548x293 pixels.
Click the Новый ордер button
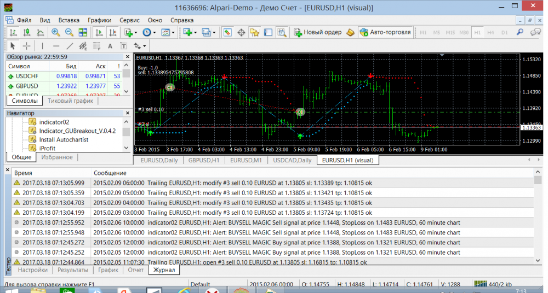(317, 32)
